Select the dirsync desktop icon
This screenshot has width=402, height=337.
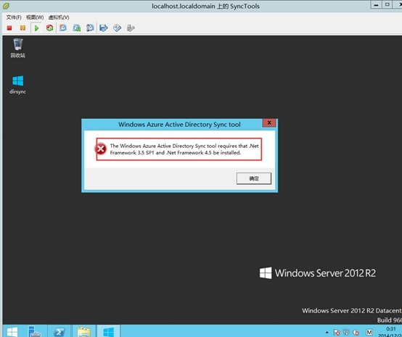(17, 85)
